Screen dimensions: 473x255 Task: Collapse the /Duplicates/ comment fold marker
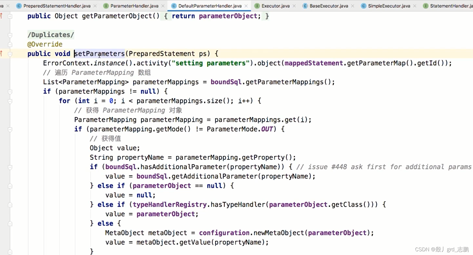pyautogui.click(x=10, y=35)
